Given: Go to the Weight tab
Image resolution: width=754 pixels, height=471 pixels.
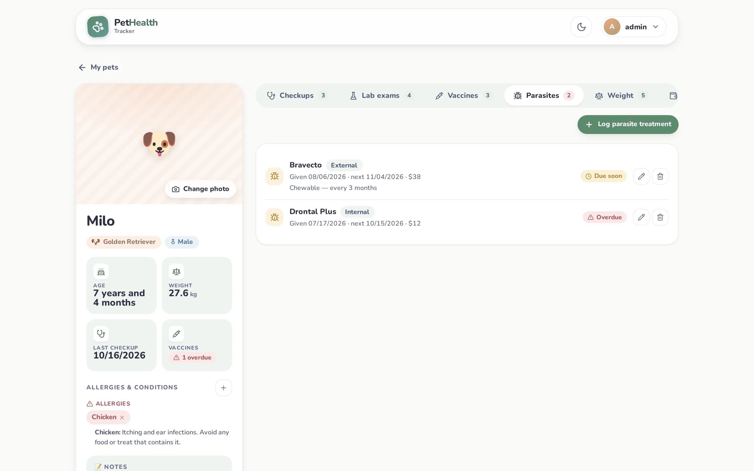Looking at the screenshot, I should click(x=621, y=96).
